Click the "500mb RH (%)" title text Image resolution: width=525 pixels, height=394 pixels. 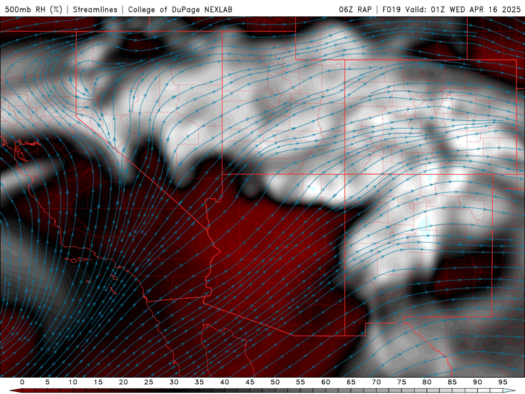[x=33, y=9]
